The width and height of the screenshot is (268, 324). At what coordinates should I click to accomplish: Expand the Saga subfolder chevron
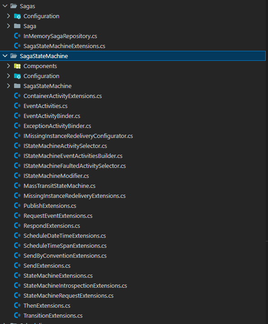click(x=9, y=26)
